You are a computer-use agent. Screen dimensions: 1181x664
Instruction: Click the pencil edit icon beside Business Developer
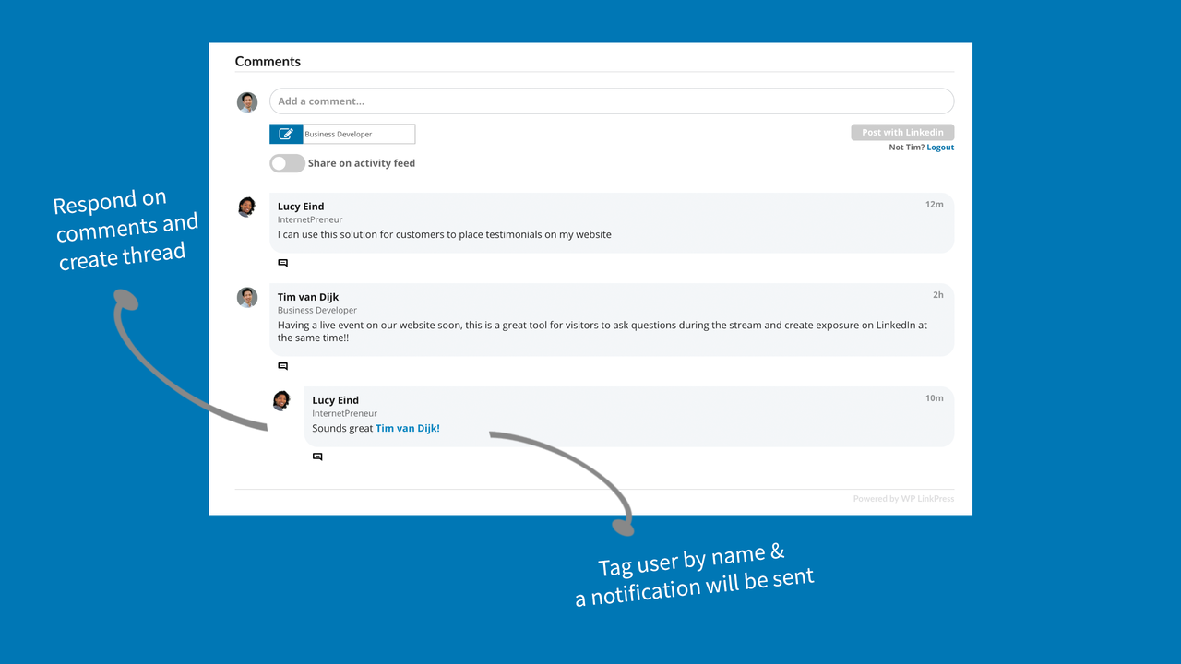[x=286, y=135]
